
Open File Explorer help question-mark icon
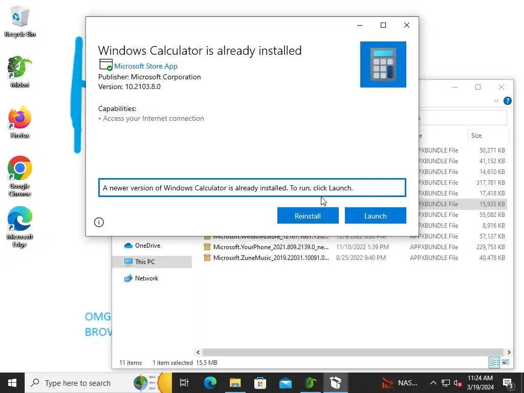[x=507, y=101]
